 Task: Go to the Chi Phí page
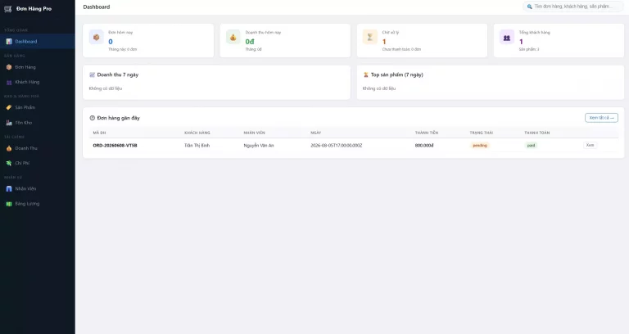point(38,163)
